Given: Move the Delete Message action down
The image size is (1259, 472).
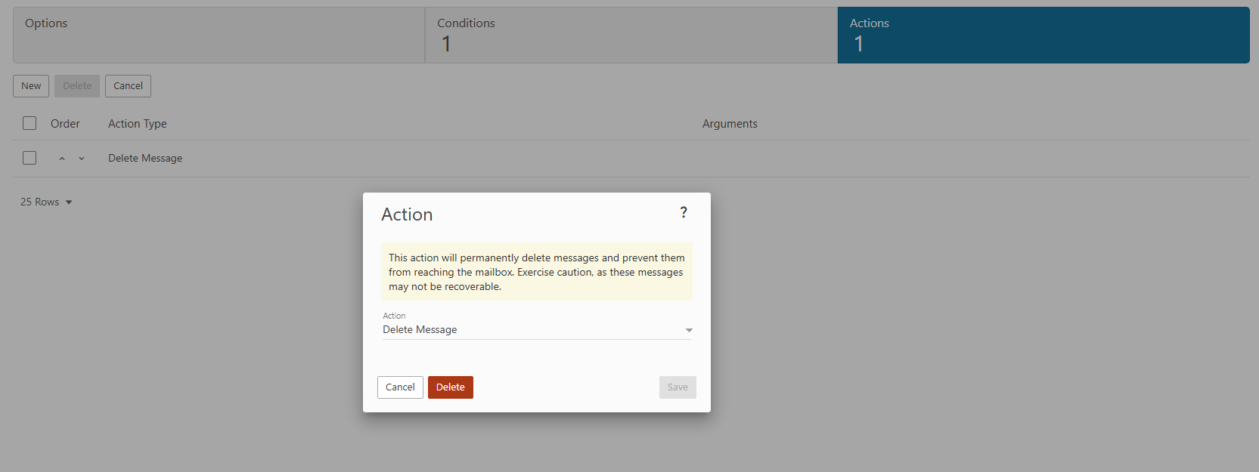Looking at the screenshot, I should point(82,159).
